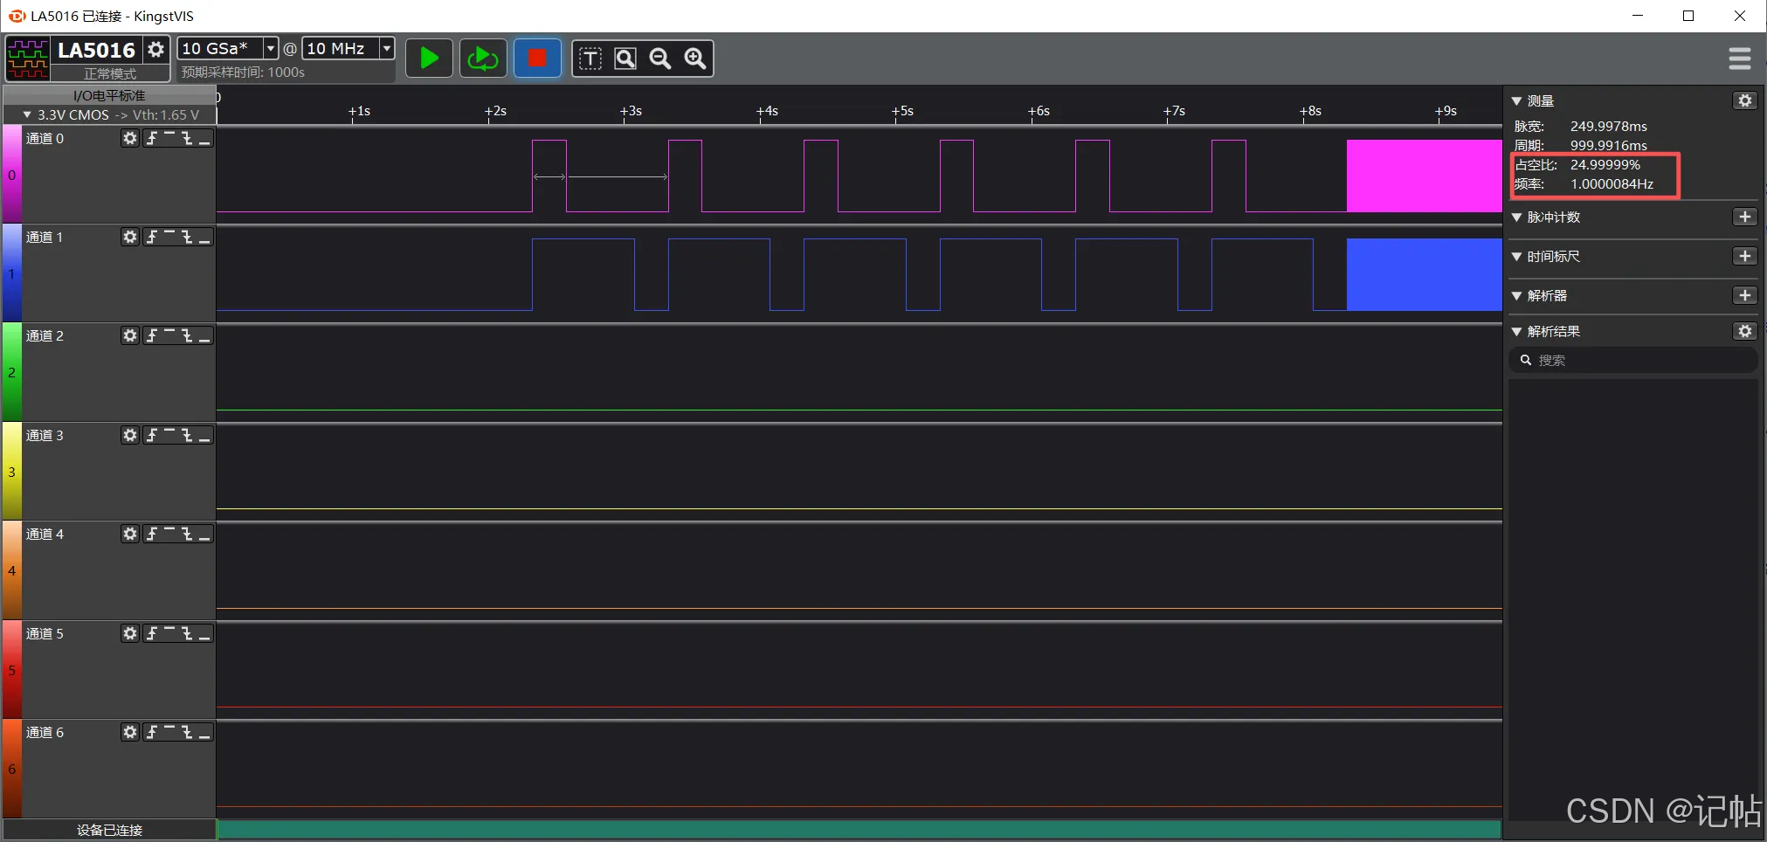The image size is (1767, 842).
Task: Set rising edge trigger on channel 0
Action: 152,138
